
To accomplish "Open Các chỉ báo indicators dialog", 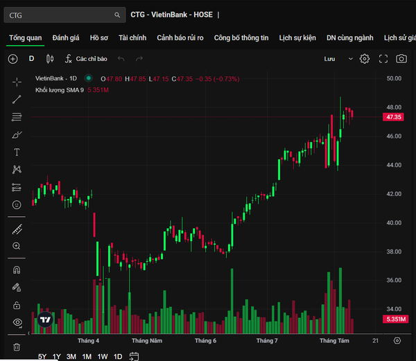I will [x=86, y=59].
